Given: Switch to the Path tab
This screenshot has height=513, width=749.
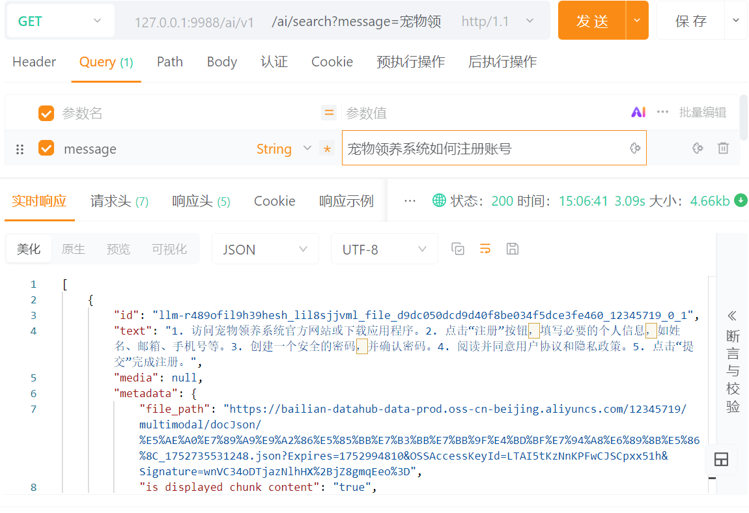Looking at the screenshot, I should (x=169, y=62).
